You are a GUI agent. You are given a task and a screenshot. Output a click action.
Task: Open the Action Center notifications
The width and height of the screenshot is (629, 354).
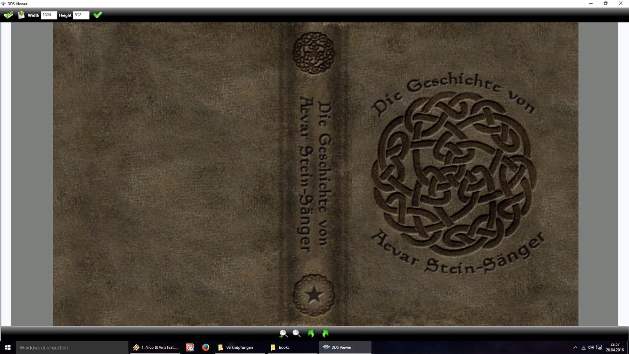(599, 348)
